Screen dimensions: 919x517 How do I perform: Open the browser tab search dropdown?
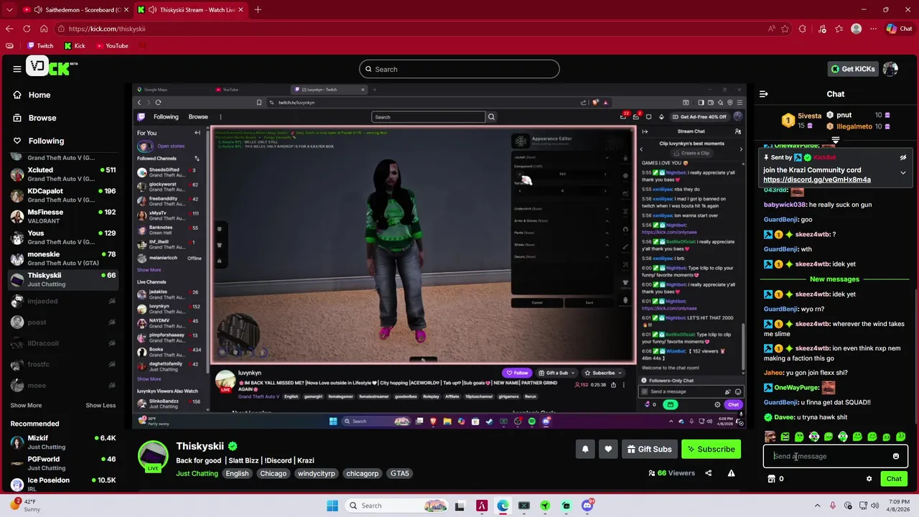click(x=9, y=9)
